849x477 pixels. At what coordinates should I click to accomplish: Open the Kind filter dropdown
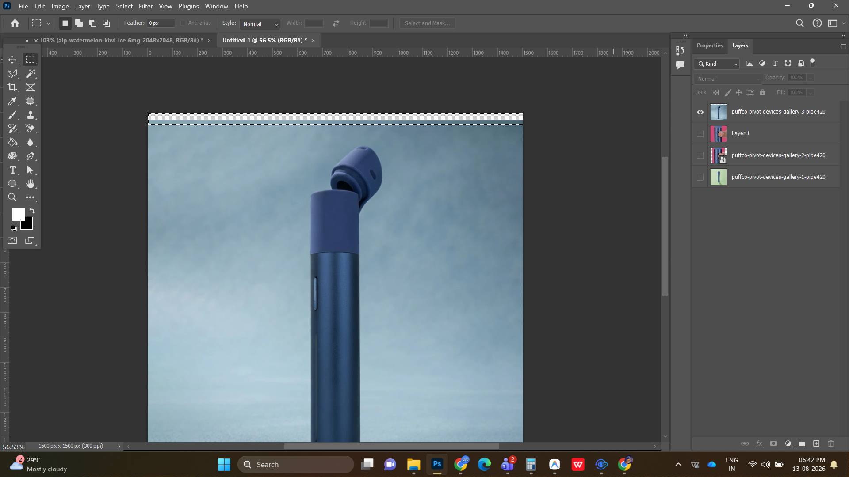(x=717, y=64)
